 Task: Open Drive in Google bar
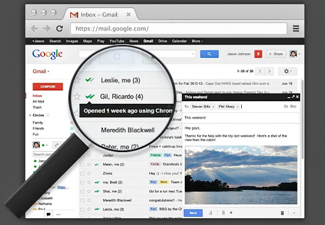[x=162, y=41]
